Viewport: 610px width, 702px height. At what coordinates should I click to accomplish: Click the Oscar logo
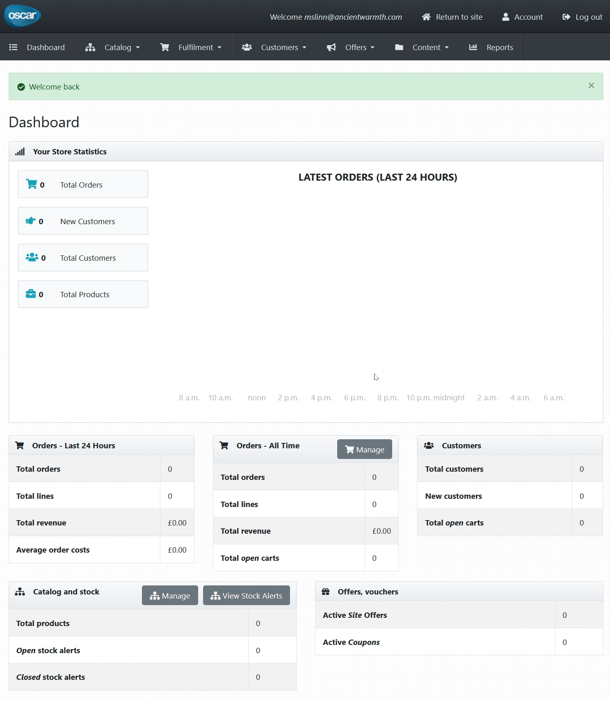(23, 16)
